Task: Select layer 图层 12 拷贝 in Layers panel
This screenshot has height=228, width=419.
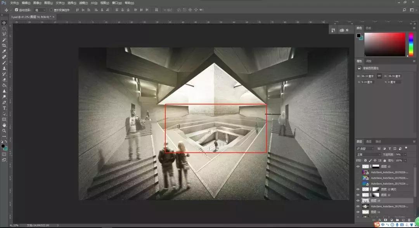Action: click(388, 189)
